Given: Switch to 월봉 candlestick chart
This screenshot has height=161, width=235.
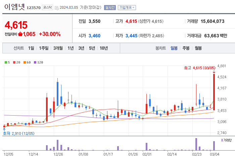Looking at the screenshot, I should tap(198, 48).
